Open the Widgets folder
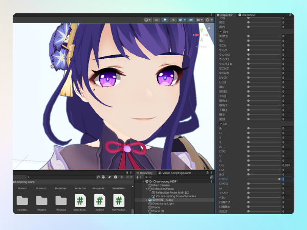 (x=41, y=202)
